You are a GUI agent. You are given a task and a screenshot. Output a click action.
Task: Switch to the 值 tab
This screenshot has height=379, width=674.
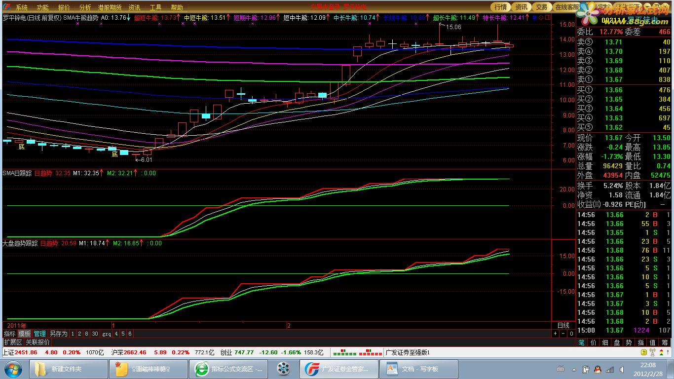[x=653, y=342]
